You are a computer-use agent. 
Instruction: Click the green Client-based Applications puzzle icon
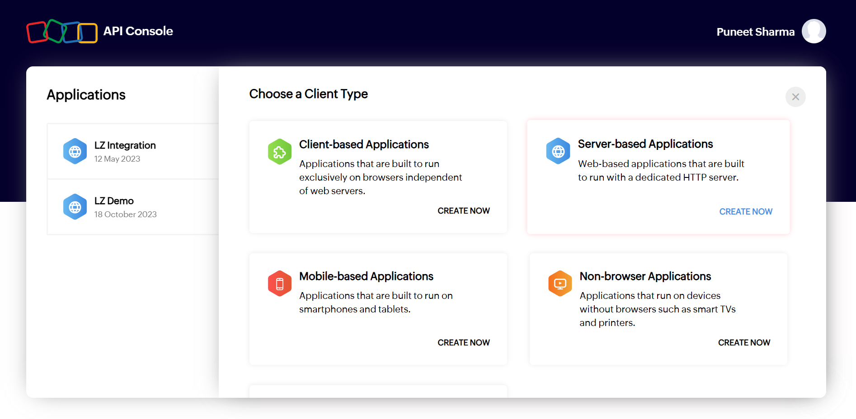pos(279,152)
